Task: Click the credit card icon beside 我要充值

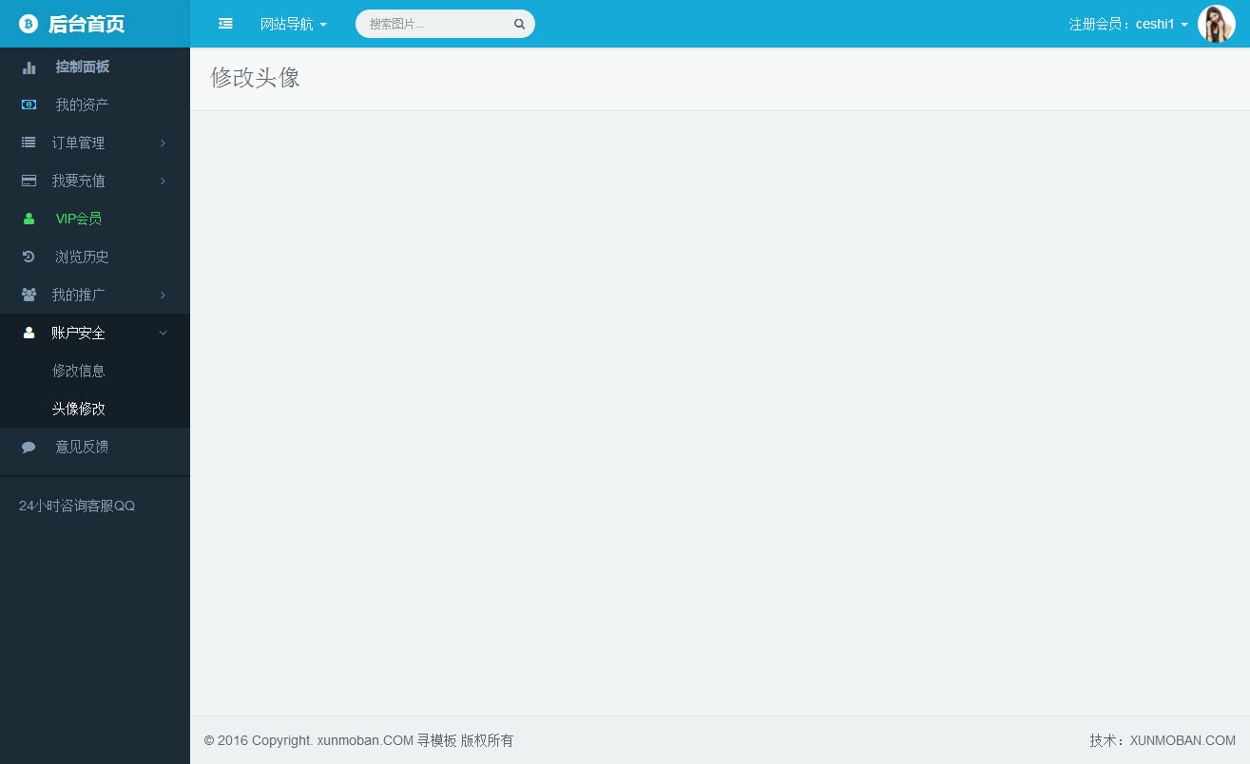Action: pyautogui.click(x=29, y=181)
